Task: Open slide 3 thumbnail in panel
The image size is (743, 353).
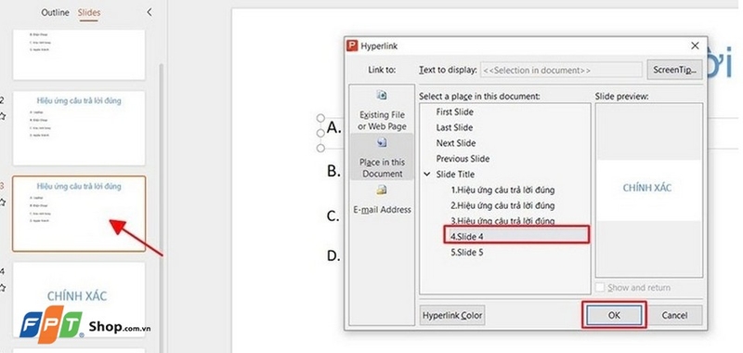Action: [79, 214]
